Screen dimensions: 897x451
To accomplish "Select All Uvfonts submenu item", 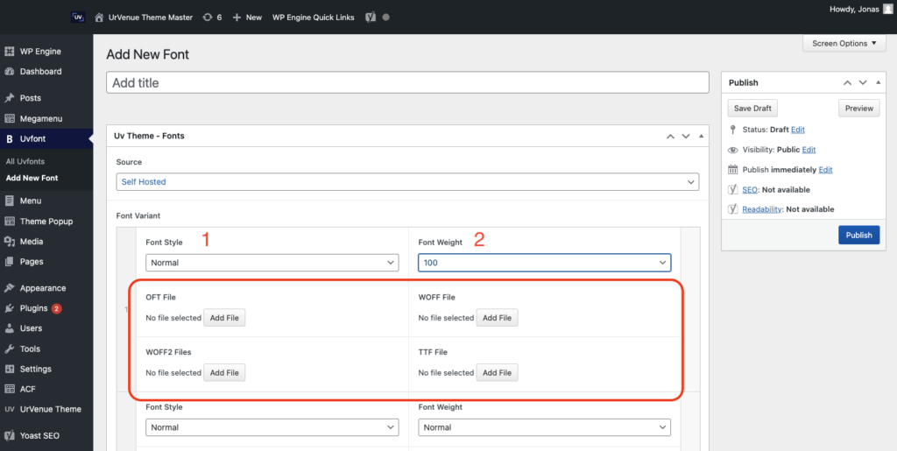I will [x=25, y=162].
